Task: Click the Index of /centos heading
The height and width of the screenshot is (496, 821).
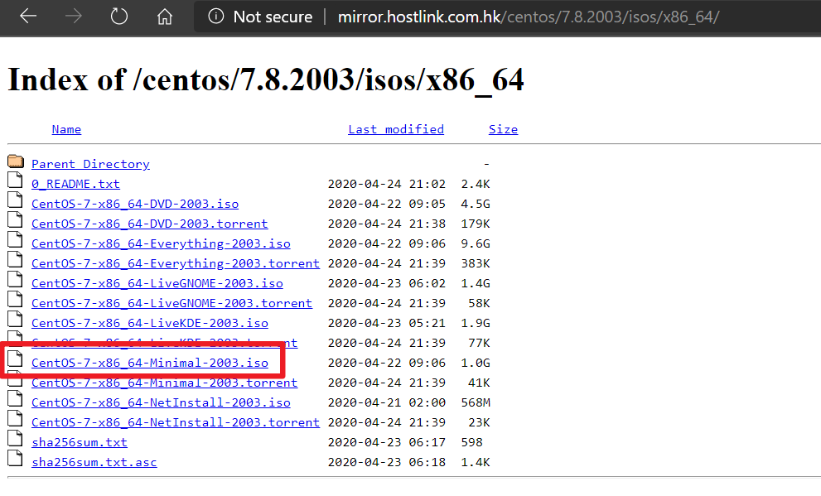Action: pyautogui.click(x=266, y=80)
